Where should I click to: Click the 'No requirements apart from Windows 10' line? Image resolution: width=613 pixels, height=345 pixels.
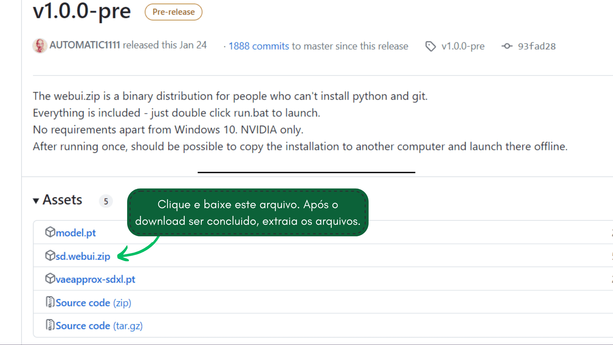[x=168, y=130]
